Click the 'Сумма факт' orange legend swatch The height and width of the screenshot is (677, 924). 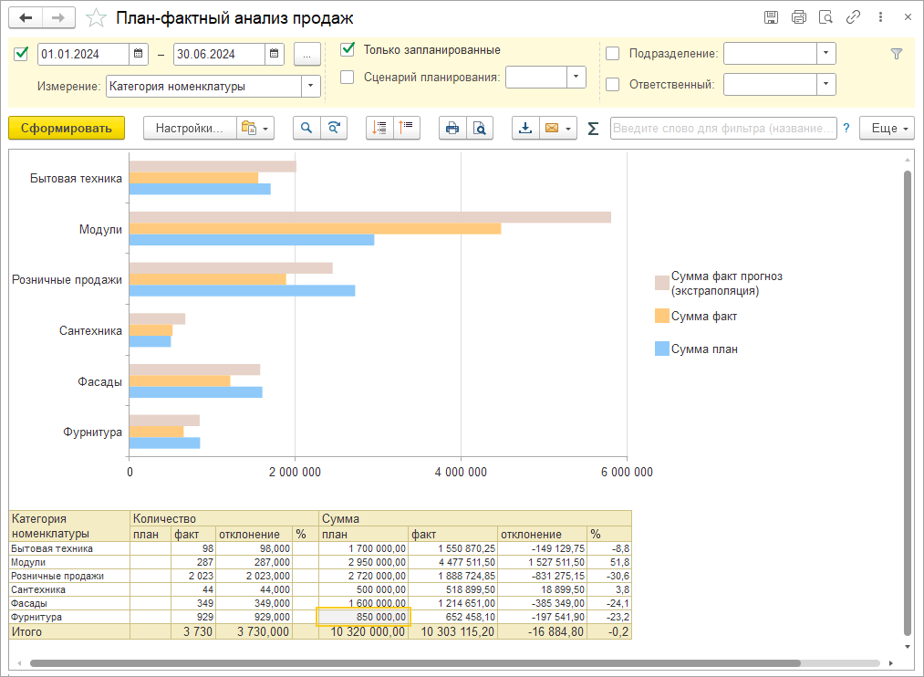[661, 317]
